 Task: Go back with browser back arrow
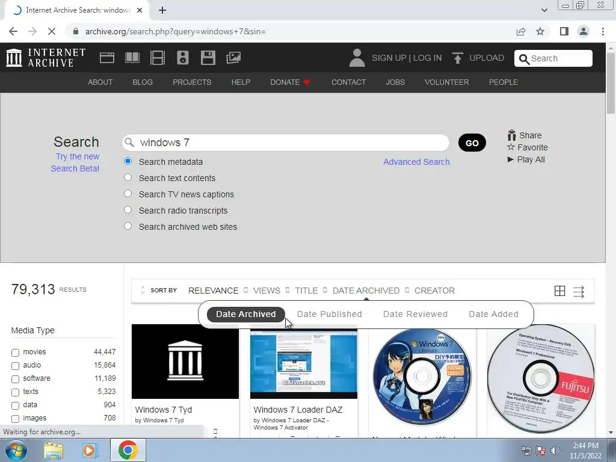click(x=13, y=31)
